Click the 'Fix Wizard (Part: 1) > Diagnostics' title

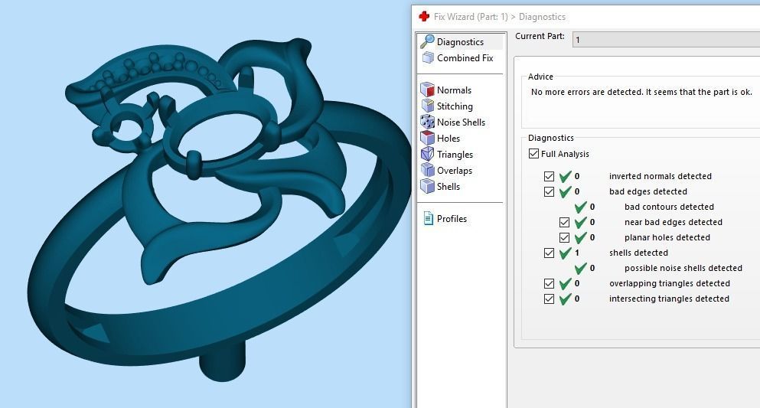(x=499, y=17)
